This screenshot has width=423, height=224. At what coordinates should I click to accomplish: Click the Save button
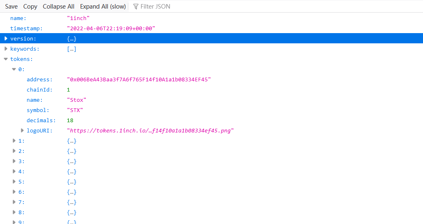pyautogui.click(x=11, y=7)
